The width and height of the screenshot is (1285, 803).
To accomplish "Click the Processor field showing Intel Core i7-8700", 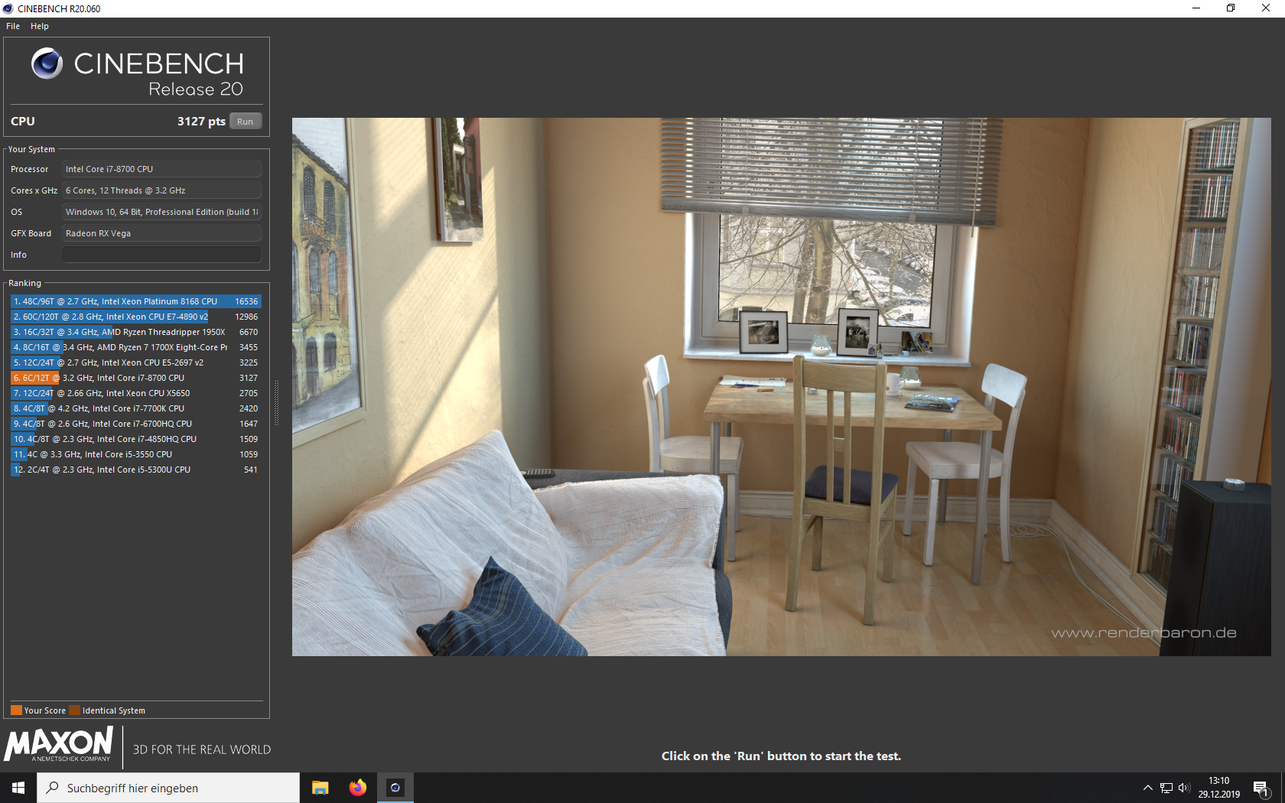I will tap(161, 169).
